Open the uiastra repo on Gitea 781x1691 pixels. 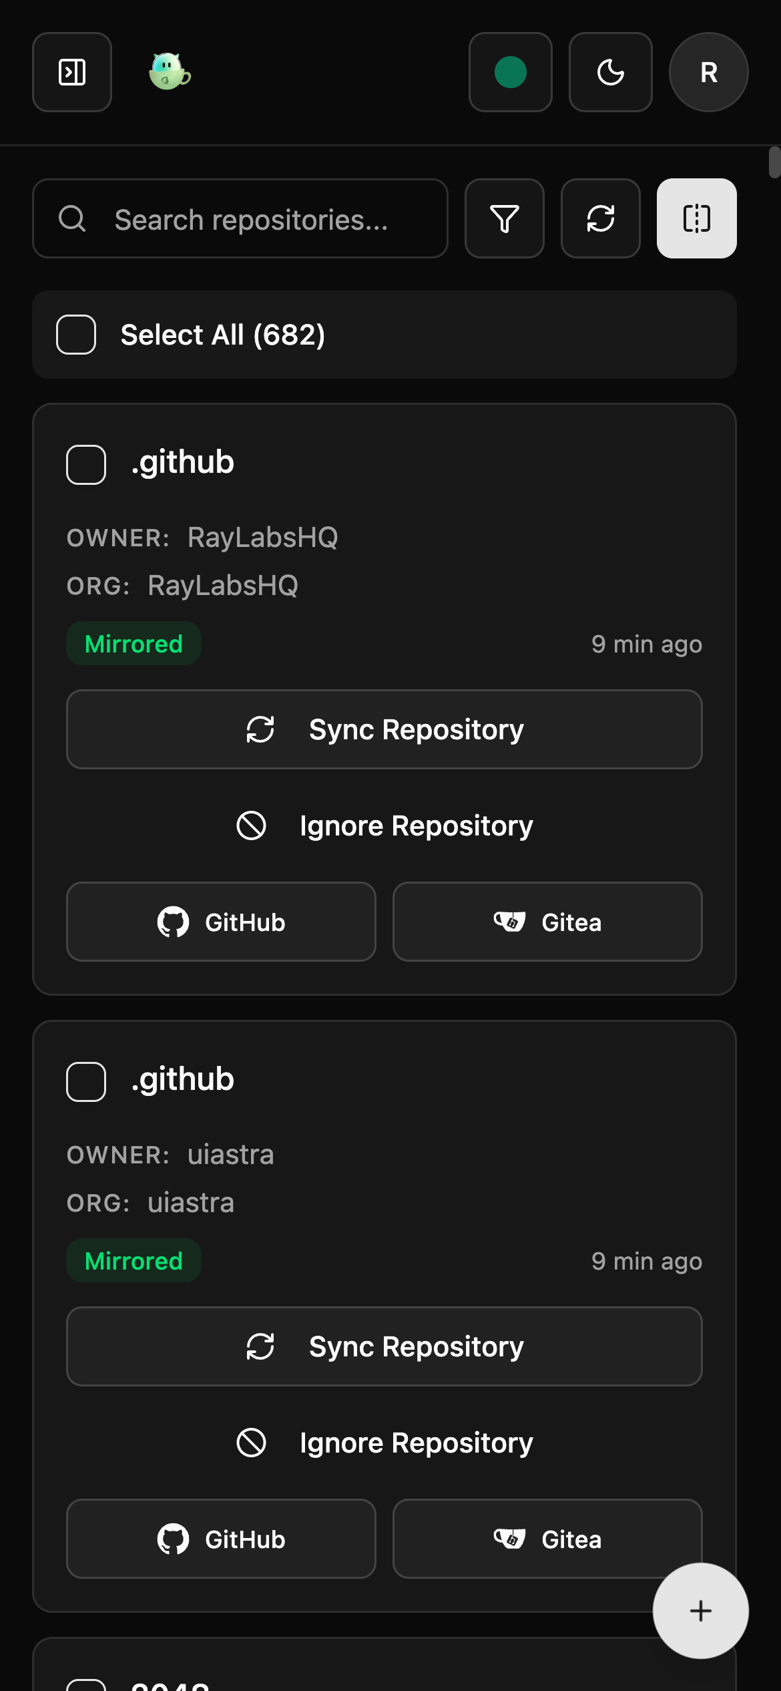547,1539
